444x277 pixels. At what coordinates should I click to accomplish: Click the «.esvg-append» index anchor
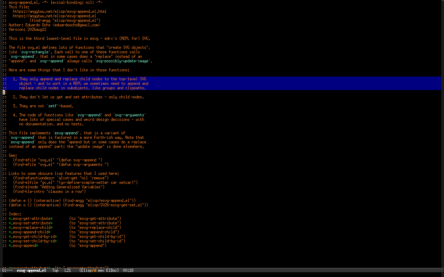tap(23, 245)
